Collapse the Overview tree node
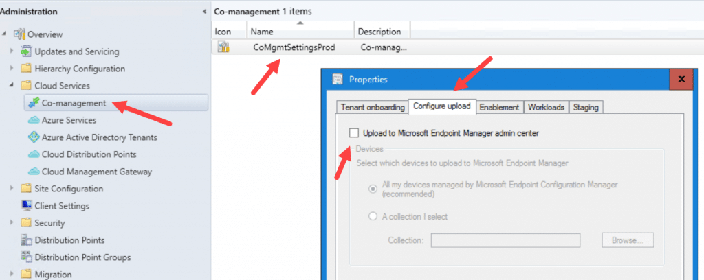704x280 pixels. click(5, 34)
